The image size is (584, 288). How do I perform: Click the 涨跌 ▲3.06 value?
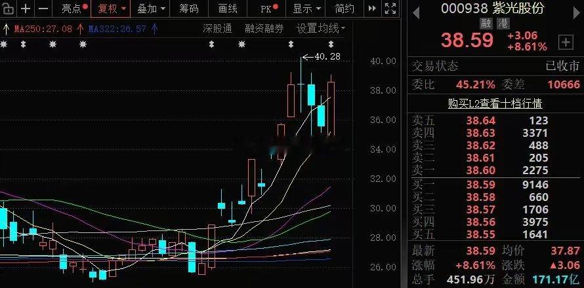pos(564,265)
